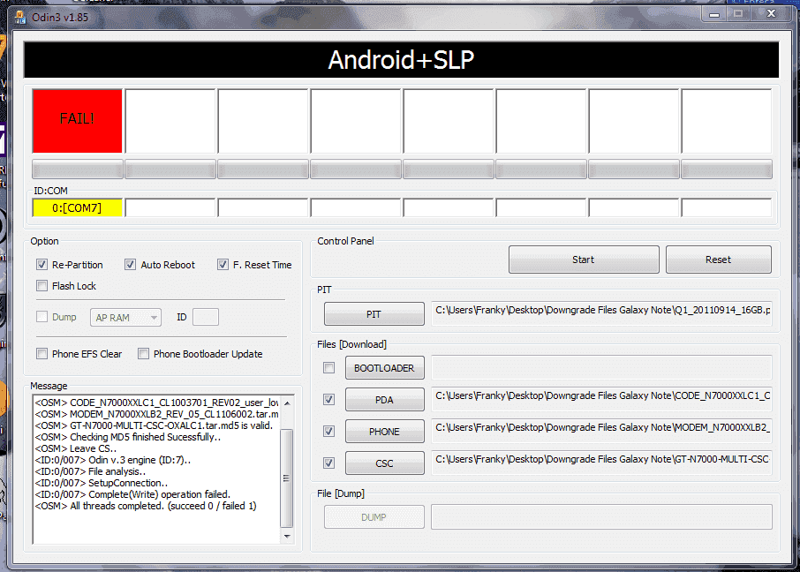Viewport: 800px width, 572px height.
Task: Uncheck the PDA file checkbox
Action: (x=329, y=400)
